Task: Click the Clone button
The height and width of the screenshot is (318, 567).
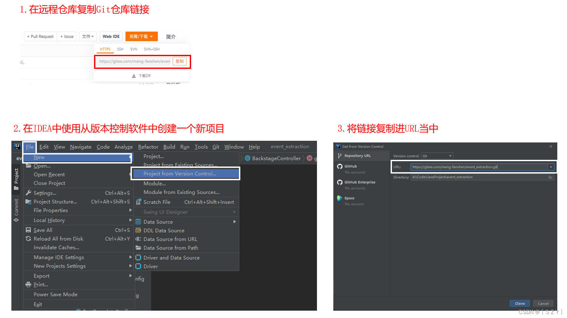Action: tap(520, 304)
